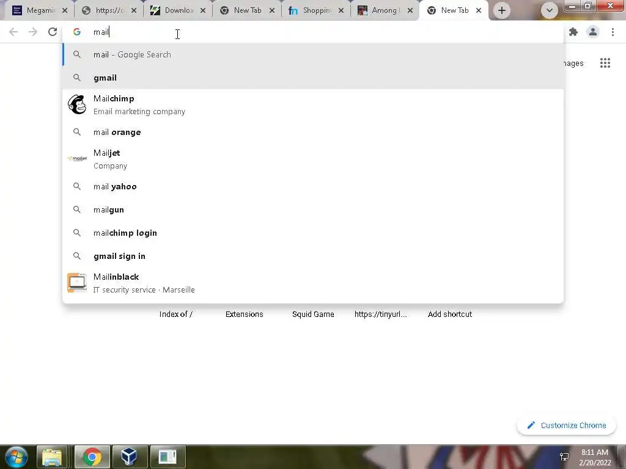Select the Mailjet company suggestion
The image size is (626, 469).
[313, 159]
